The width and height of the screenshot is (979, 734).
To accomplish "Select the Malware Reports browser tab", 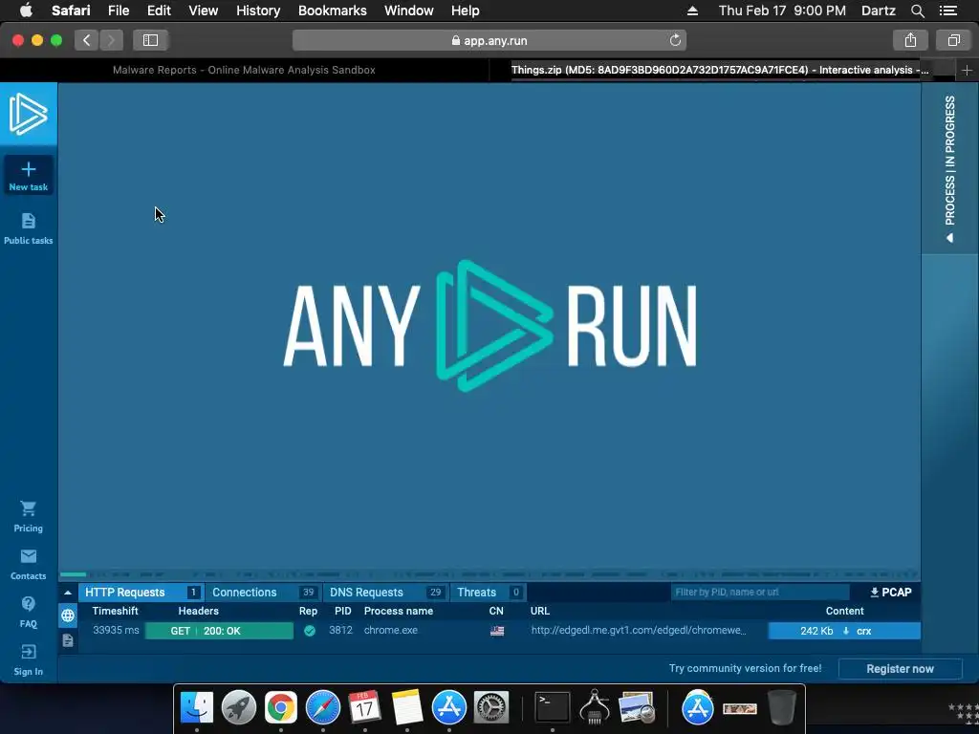I will click(x=244, y=70).
